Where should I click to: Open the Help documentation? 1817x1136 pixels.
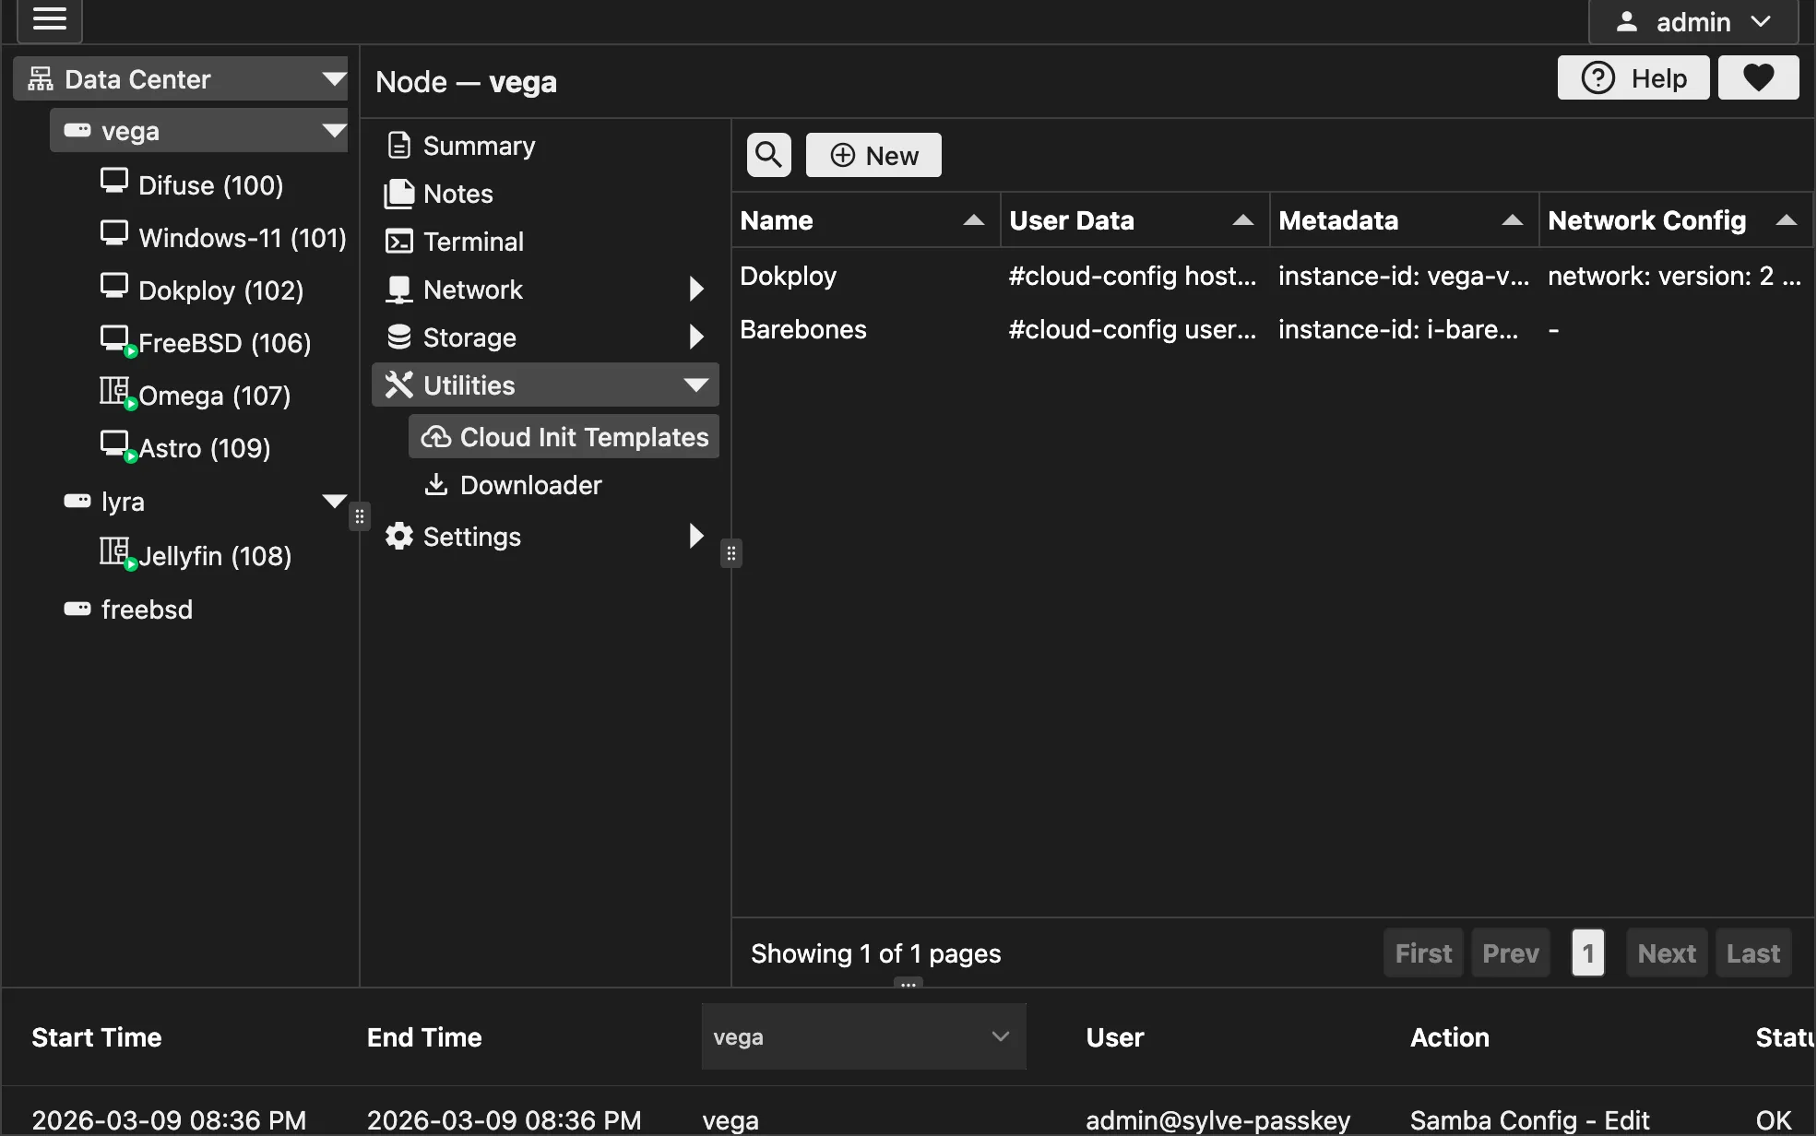pyautogui.click(x=1633, y=77)
